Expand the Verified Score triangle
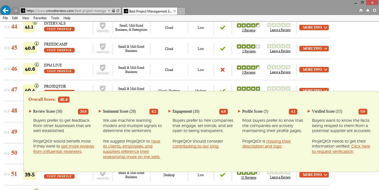 (309, 111)
